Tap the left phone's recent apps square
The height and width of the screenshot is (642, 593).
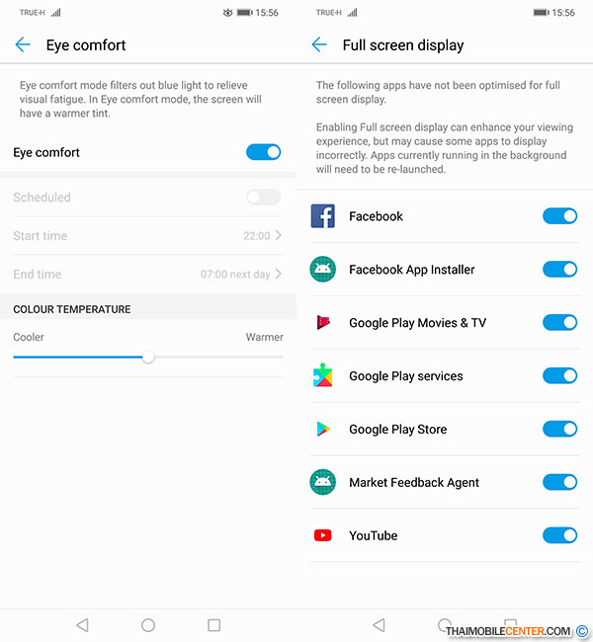tap(213, 625)
